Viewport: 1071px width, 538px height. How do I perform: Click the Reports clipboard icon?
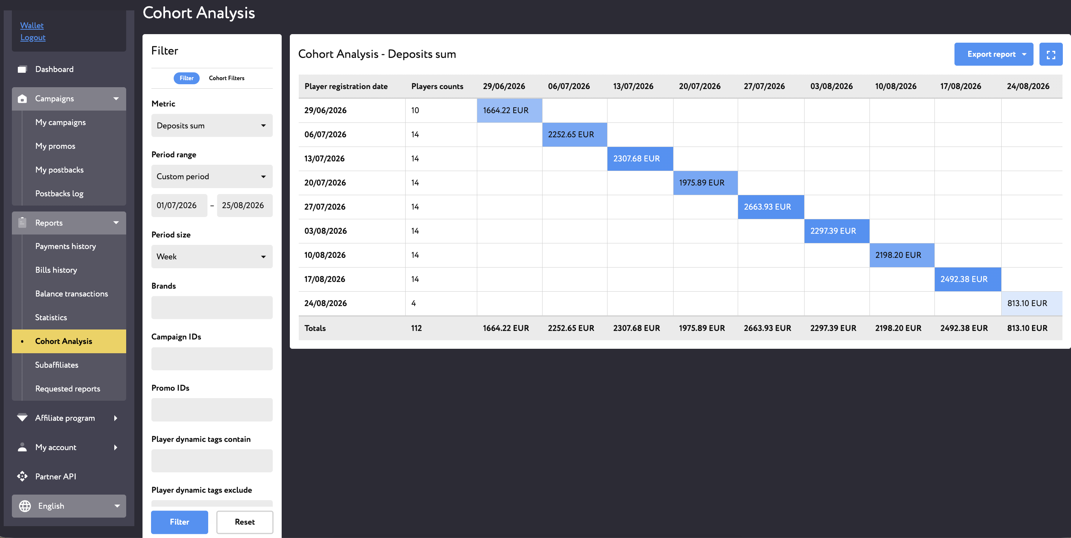[x=22, y=222]
